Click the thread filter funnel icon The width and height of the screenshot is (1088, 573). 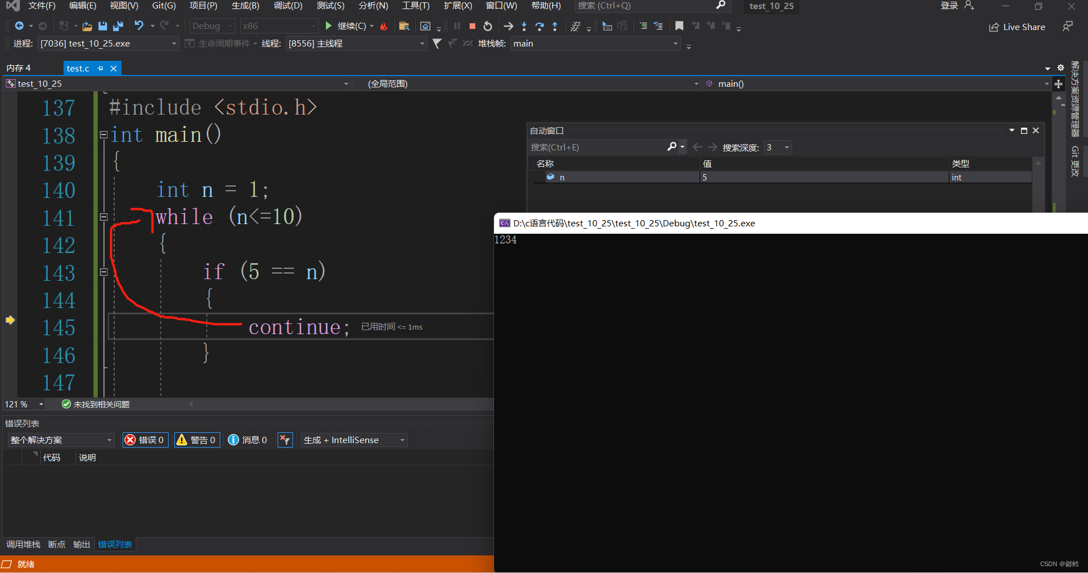[x=437, y=44]
